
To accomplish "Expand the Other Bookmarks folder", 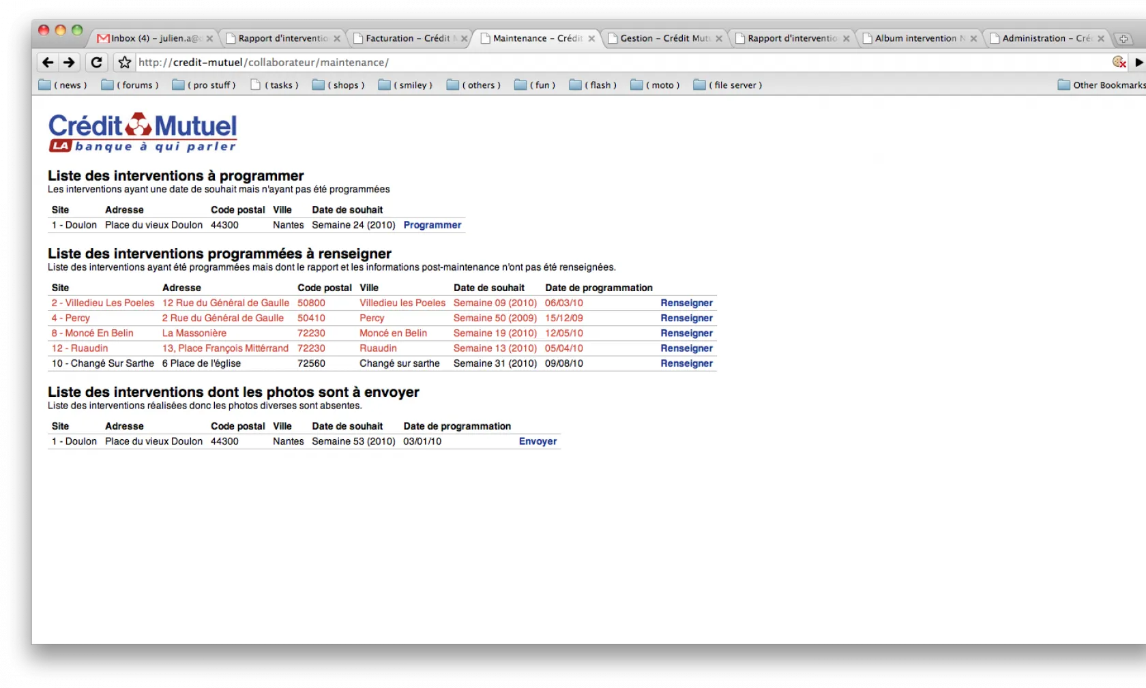I will [x=1101, y=85].
